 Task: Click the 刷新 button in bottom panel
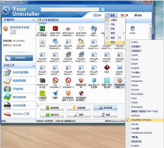click(x=105, y=115)
